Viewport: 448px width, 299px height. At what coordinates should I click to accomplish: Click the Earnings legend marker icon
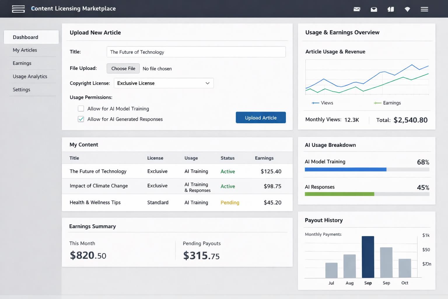click(377, 103)
